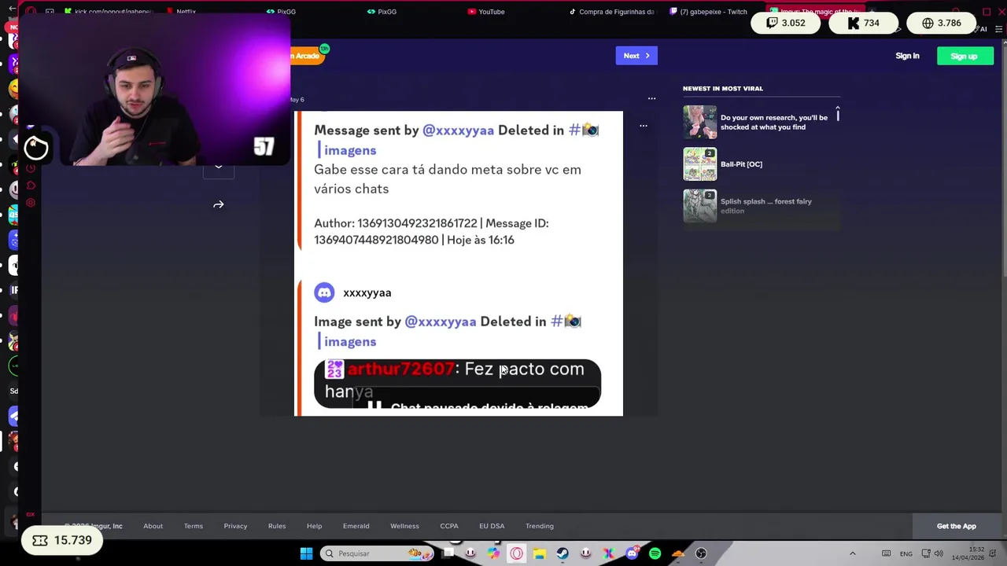The width and height of the screenshot is (1007, 566).
Task: Click the Twitch viewer count 3.052 badge
Action: [785, 23]
